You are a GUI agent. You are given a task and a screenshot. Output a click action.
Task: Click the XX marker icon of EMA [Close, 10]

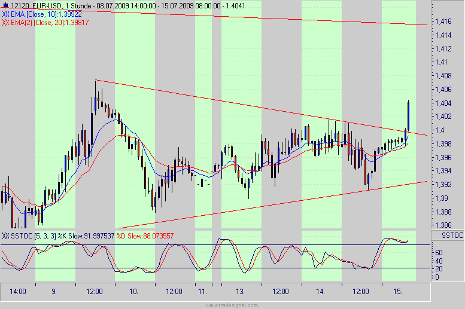tap(5, 14)
